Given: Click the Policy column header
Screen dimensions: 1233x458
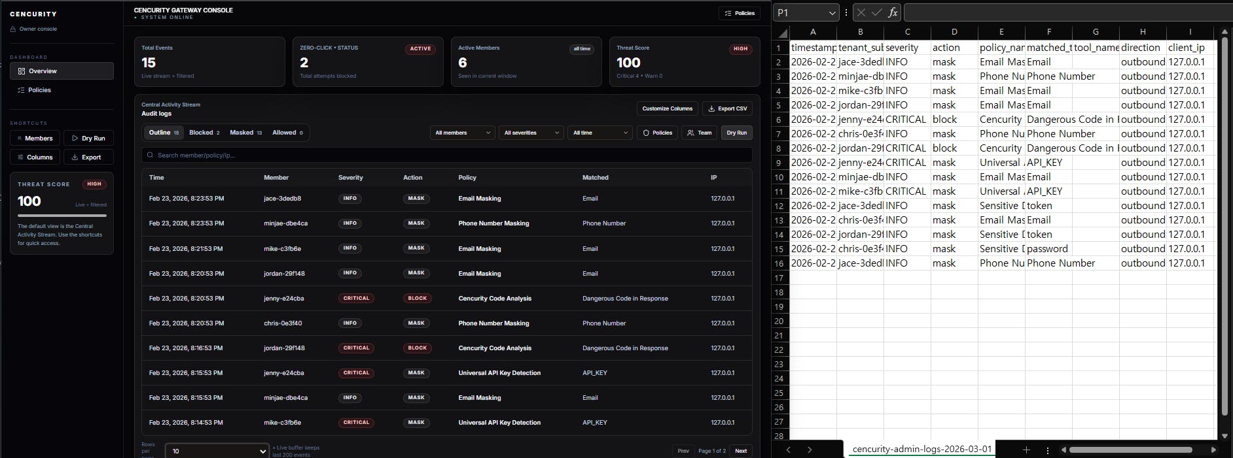Looking at the screenshot, I should (467, 178).
